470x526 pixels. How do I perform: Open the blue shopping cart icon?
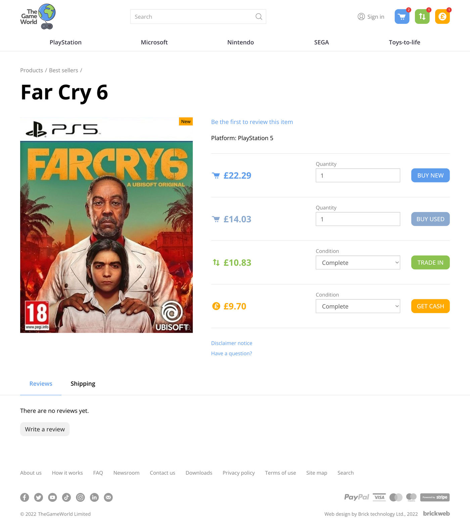point(402,17)
